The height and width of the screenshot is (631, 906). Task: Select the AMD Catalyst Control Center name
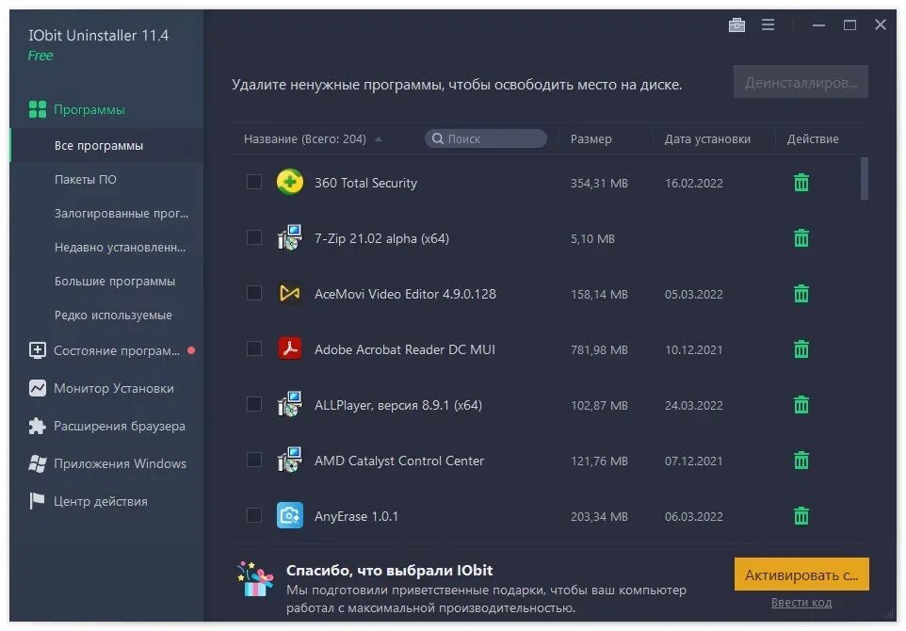pyautogui.click(x=398, y=461)
